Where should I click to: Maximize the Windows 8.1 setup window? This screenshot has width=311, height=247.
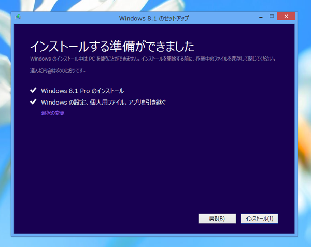point(272,16)
